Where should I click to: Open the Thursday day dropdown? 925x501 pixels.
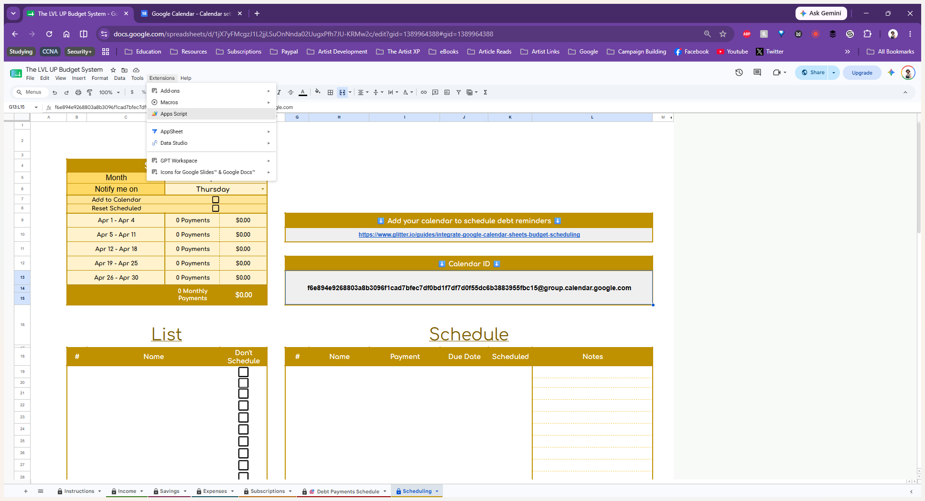263,189
